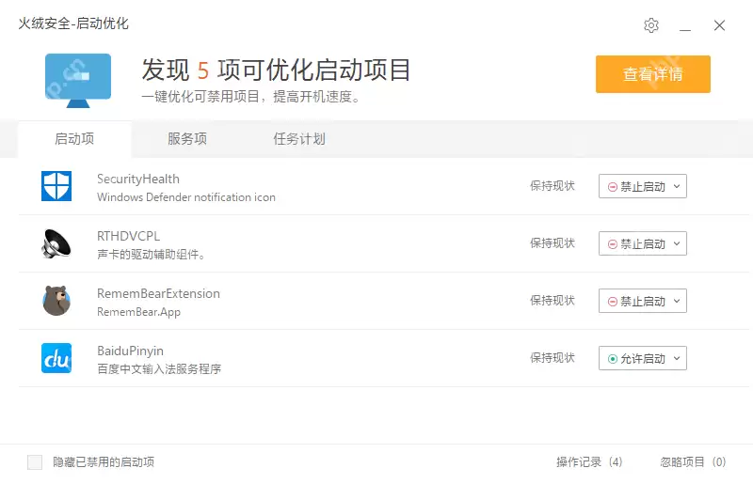The width and height of the screenshot is (753, 484).
Task: Click red disabled icon in SecurityHealth dropdown
Action: (x=613, y=187)
